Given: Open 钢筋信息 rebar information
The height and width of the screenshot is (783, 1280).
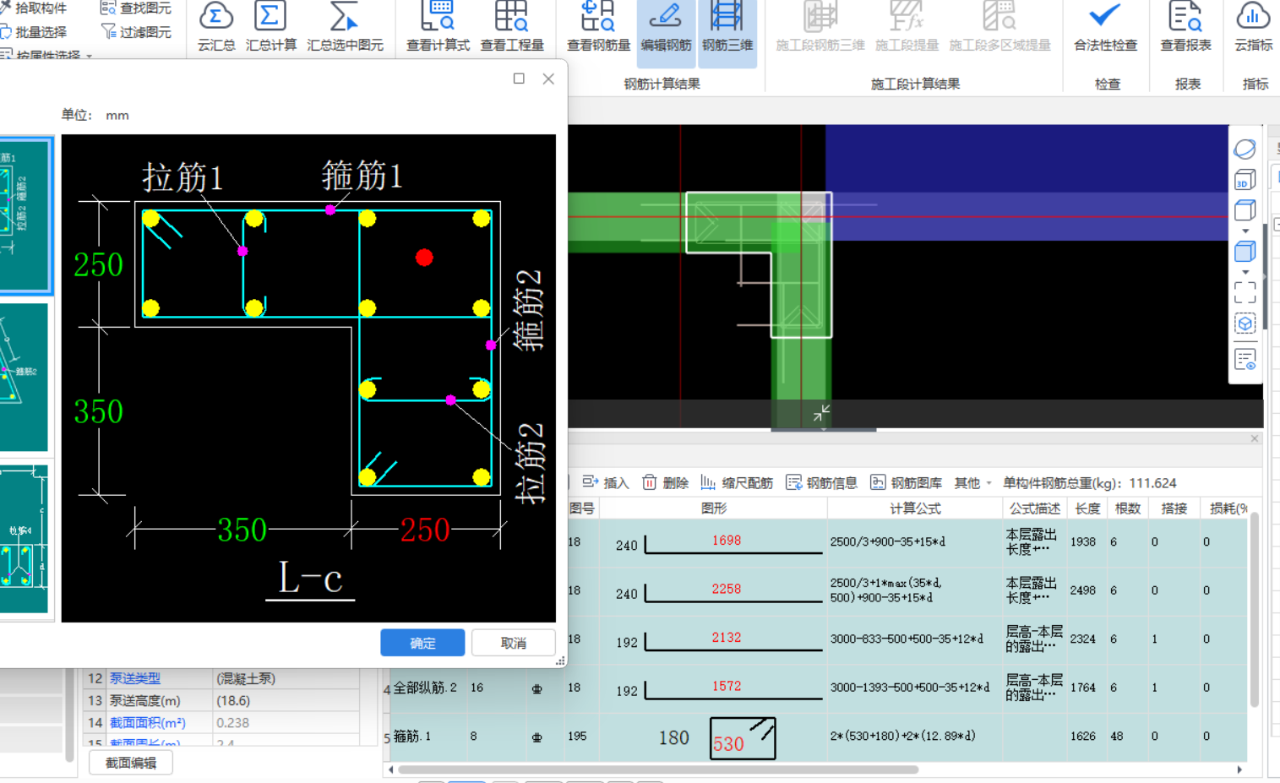Looking at the screenshot, I should [821, 482].
